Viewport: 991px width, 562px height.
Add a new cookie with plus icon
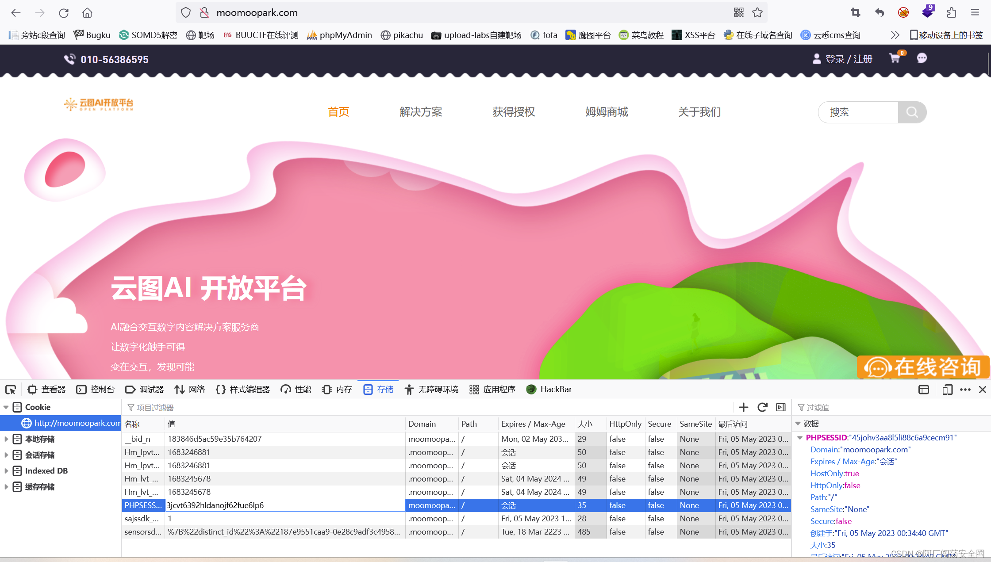[x=744, y=407]
